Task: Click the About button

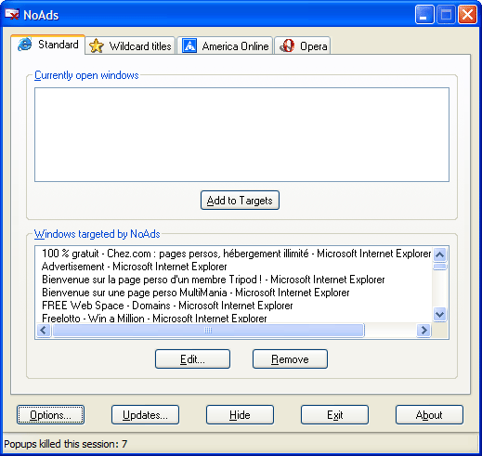Action: click(x=429, y=415)
